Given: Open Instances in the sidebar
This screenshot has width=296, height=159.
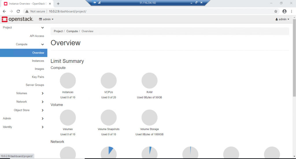Looking at the screenshot, I should pyautogui.click(x=38, y=61).
